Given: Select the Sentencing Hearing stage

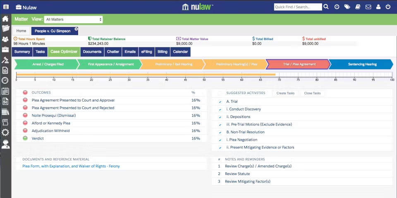Looking at the screenshot, I should coord(361,64).
